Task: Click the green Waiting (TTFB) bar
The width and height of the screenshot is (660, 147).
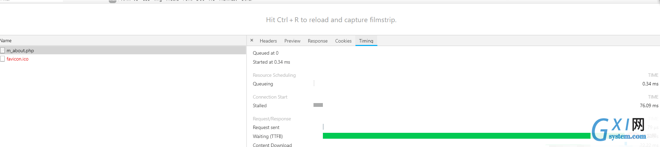Action: (x=456, y=136)
